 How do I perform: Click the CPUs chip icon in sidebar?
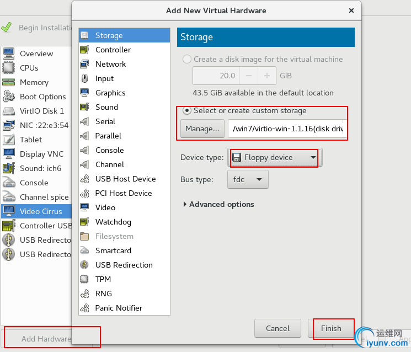pos(9,68)
